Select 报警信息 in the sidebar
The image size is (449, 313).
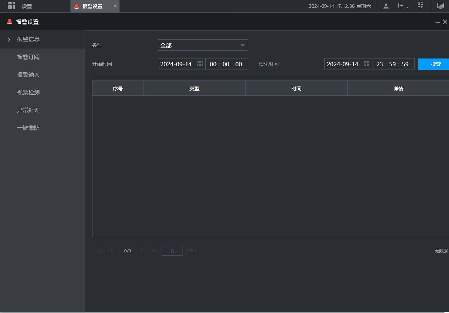pyautogui.click(x=42, y=39)
